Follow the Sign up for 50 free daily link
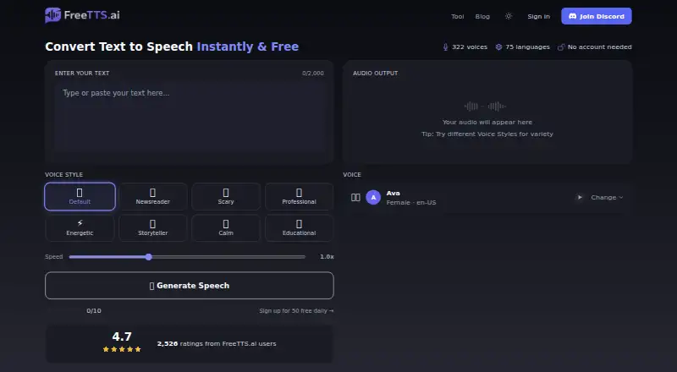Image resolution: width=677 pixels, height=372 pixels. coord(296,311)
